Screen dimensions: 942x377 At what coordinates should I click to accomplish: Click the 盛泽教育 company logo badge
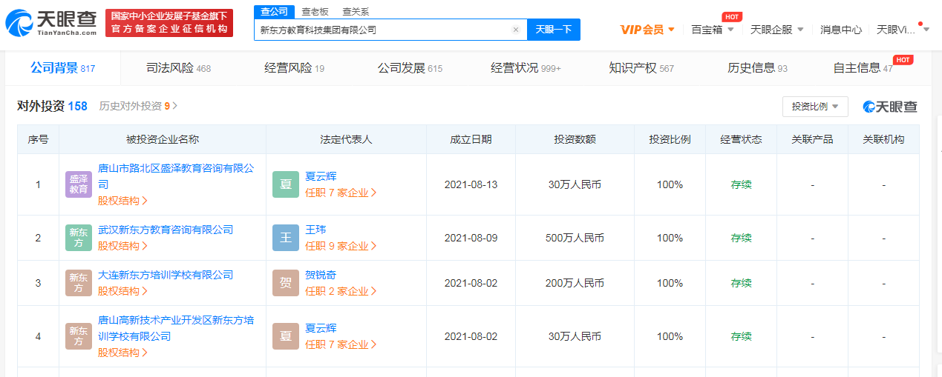click(x=79, y=184)
